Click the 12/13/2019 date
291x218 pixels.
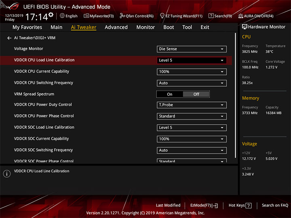coord(14,16)
